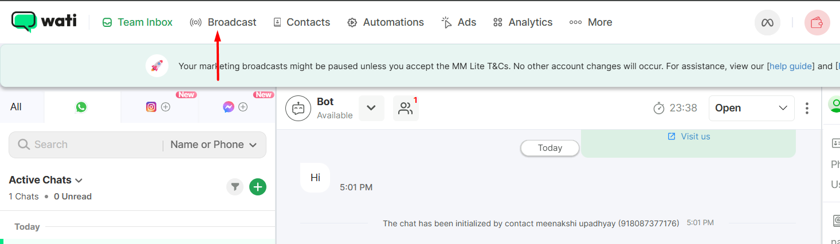The width and height of the screenshot is (840, 244).
Task: Select the WhatsApp channel tab
Action: point(81,107)
